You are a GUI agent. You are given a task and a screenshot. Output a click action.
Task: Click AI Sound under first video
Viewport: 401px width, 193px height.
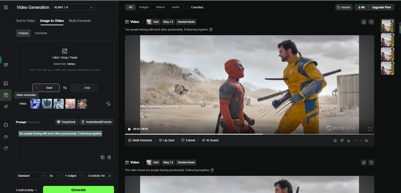(x=210, y=140)
